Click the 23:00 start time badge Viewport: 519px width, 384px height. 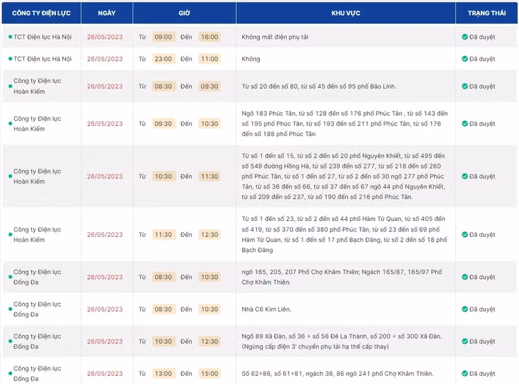163,59
